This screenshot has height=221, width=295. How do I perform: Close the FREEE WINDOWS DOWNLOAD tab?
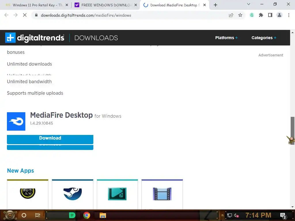[136, 5]
